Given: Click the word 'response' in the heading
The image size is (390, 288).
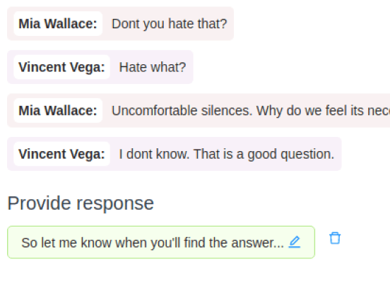Looking at the screenshot, I should [x=115, y=205].
